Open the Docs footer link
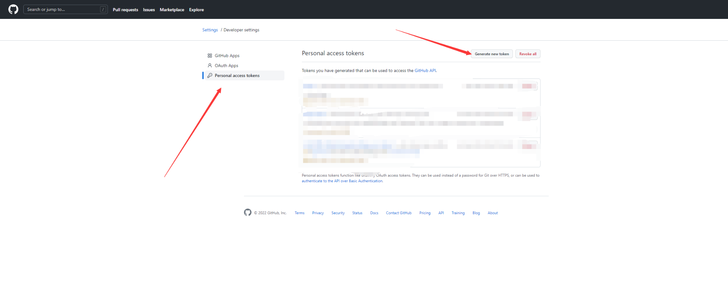 (x=374, y=213)
